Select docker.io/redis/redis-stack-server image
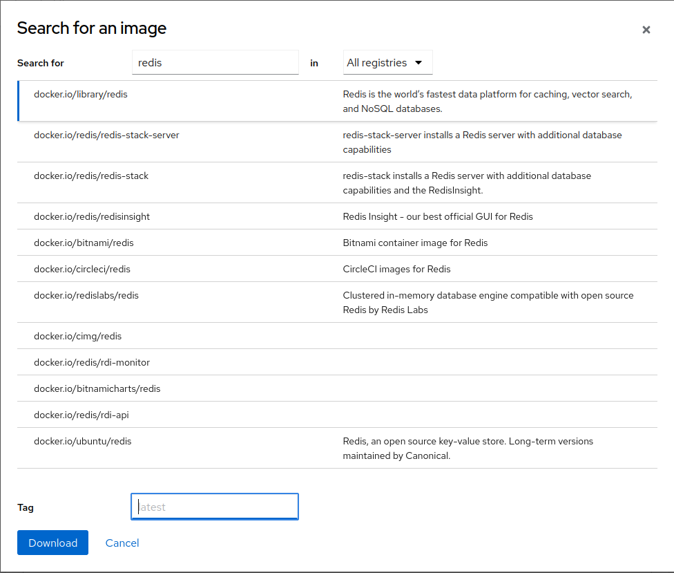Image resolution: width=674 pixels, height=573 pixels. [106, 135]
